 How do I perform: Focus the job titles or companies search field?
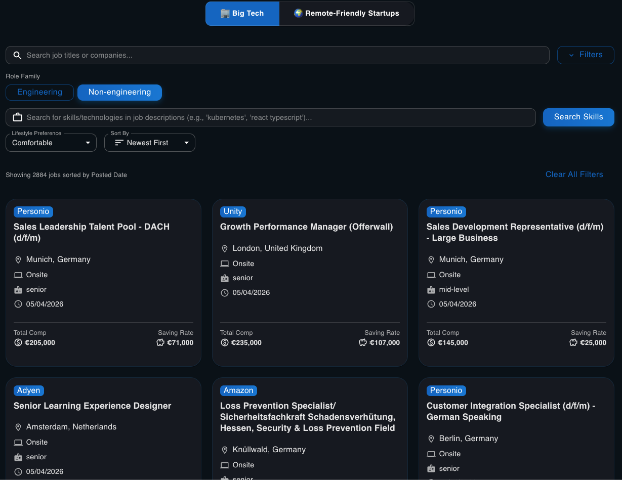click(x=277, y=55)
